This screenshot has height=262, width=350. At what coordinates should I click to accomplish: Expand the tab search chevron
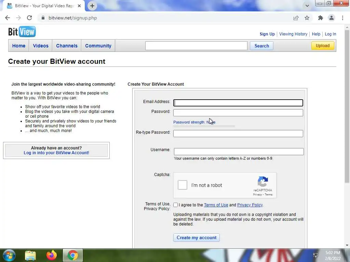click(x=307, y=6)
